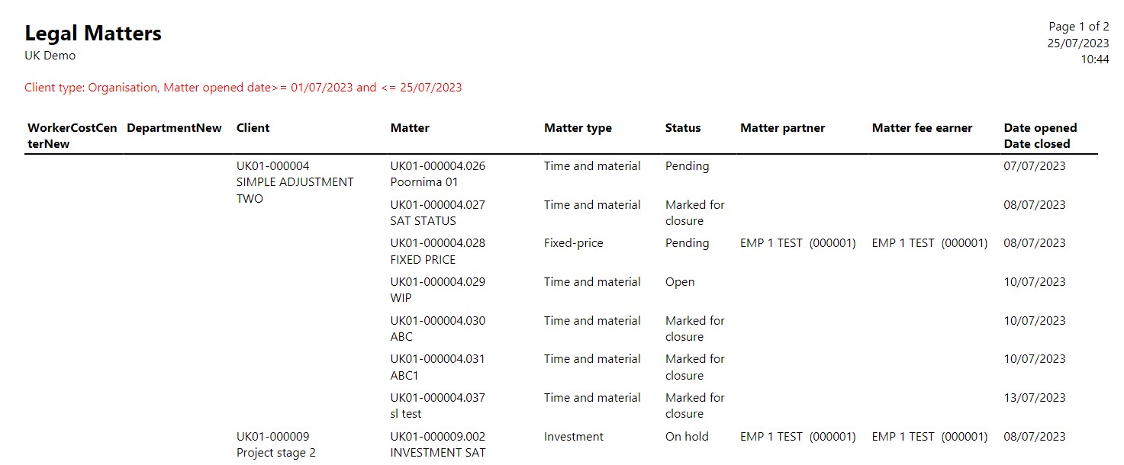1124x465 pixels.
Task: Select client UK01-000004 SIMPLE ADJUSTMENT TWO
Action: coord(295,182)
